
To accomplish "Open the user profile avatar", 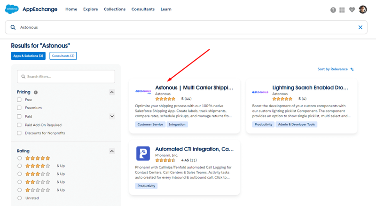I will (363, 9).
